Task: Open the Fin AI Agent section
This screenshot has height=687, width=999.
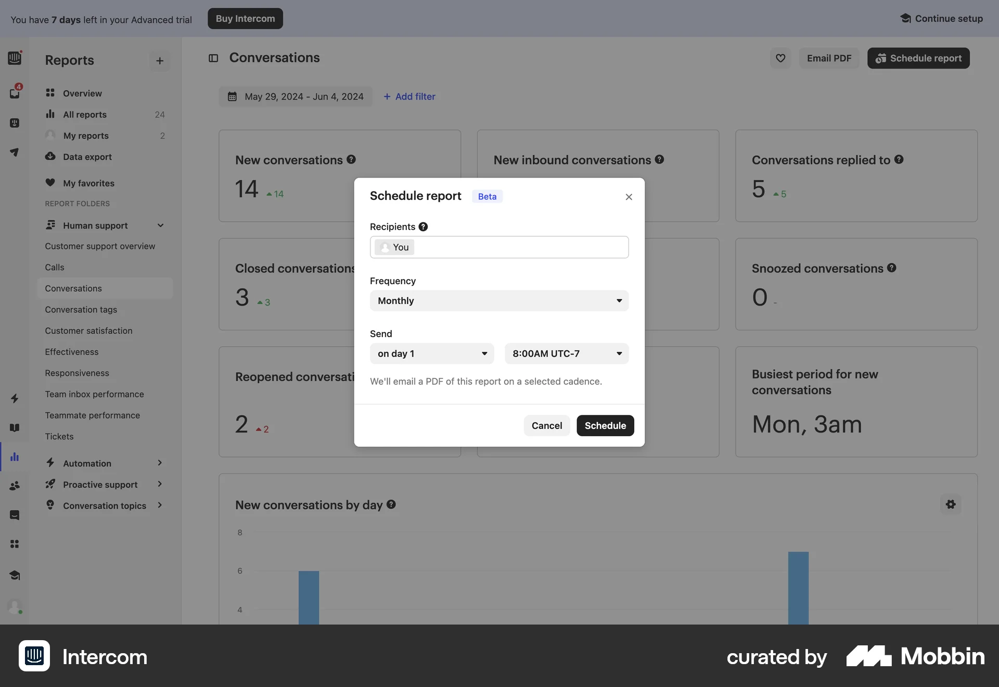Action: (x=14, y=123)
